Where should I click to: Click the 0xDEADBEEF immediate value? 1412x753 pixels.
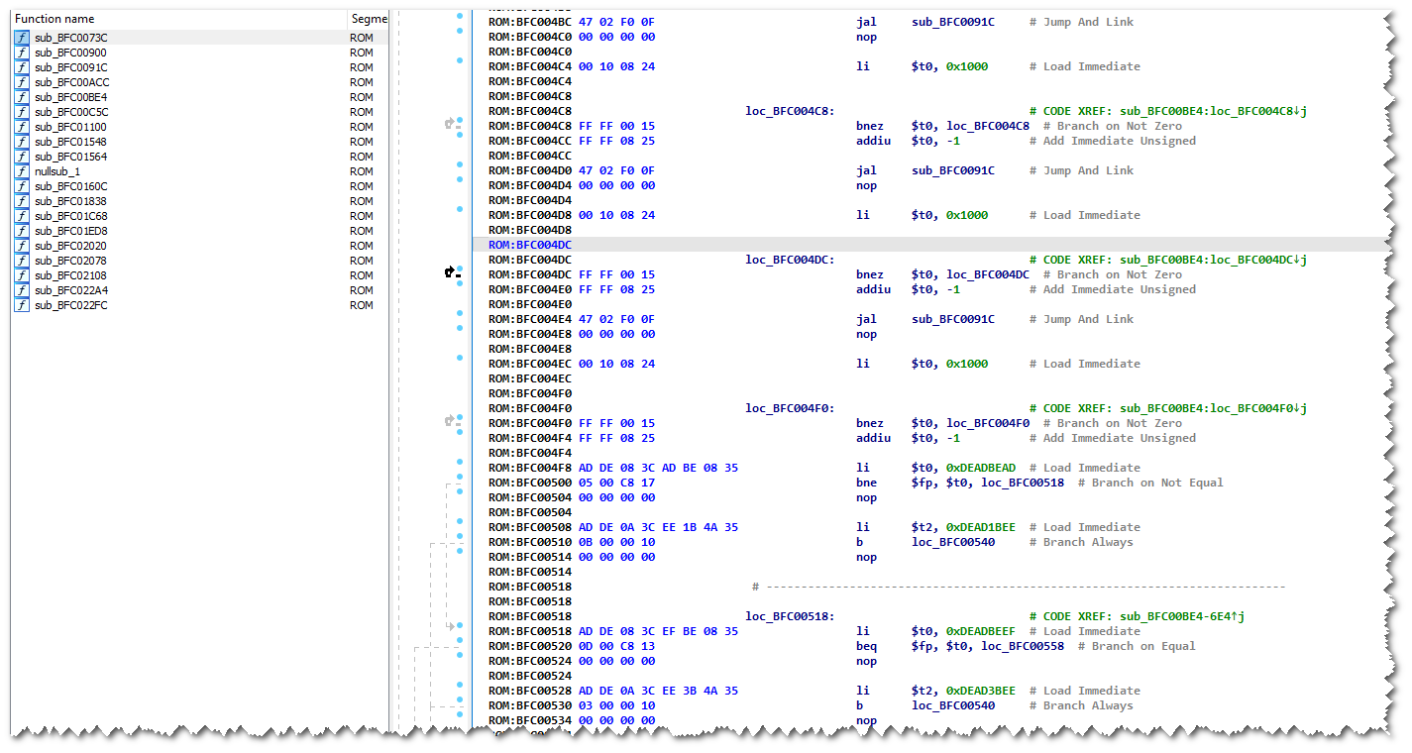tap(981, 631)
